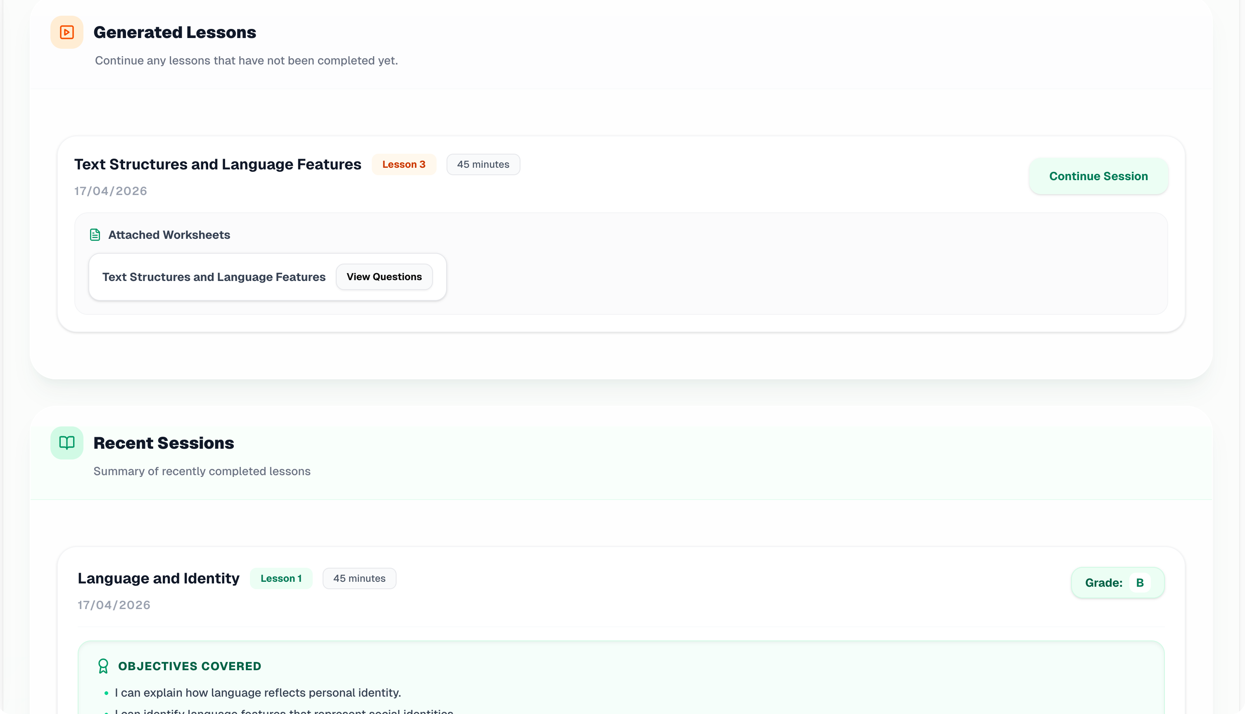Screen dimensions: 1245x714
Task: Select the Language and Identity session title
Action: point(158,578)
